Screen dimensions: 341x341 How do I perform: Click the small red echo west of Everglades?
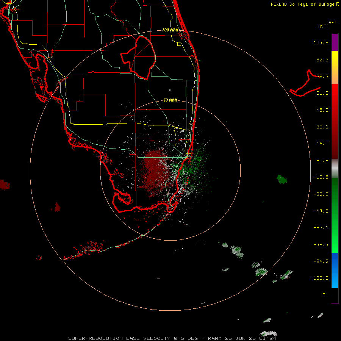tap(57, 207)
